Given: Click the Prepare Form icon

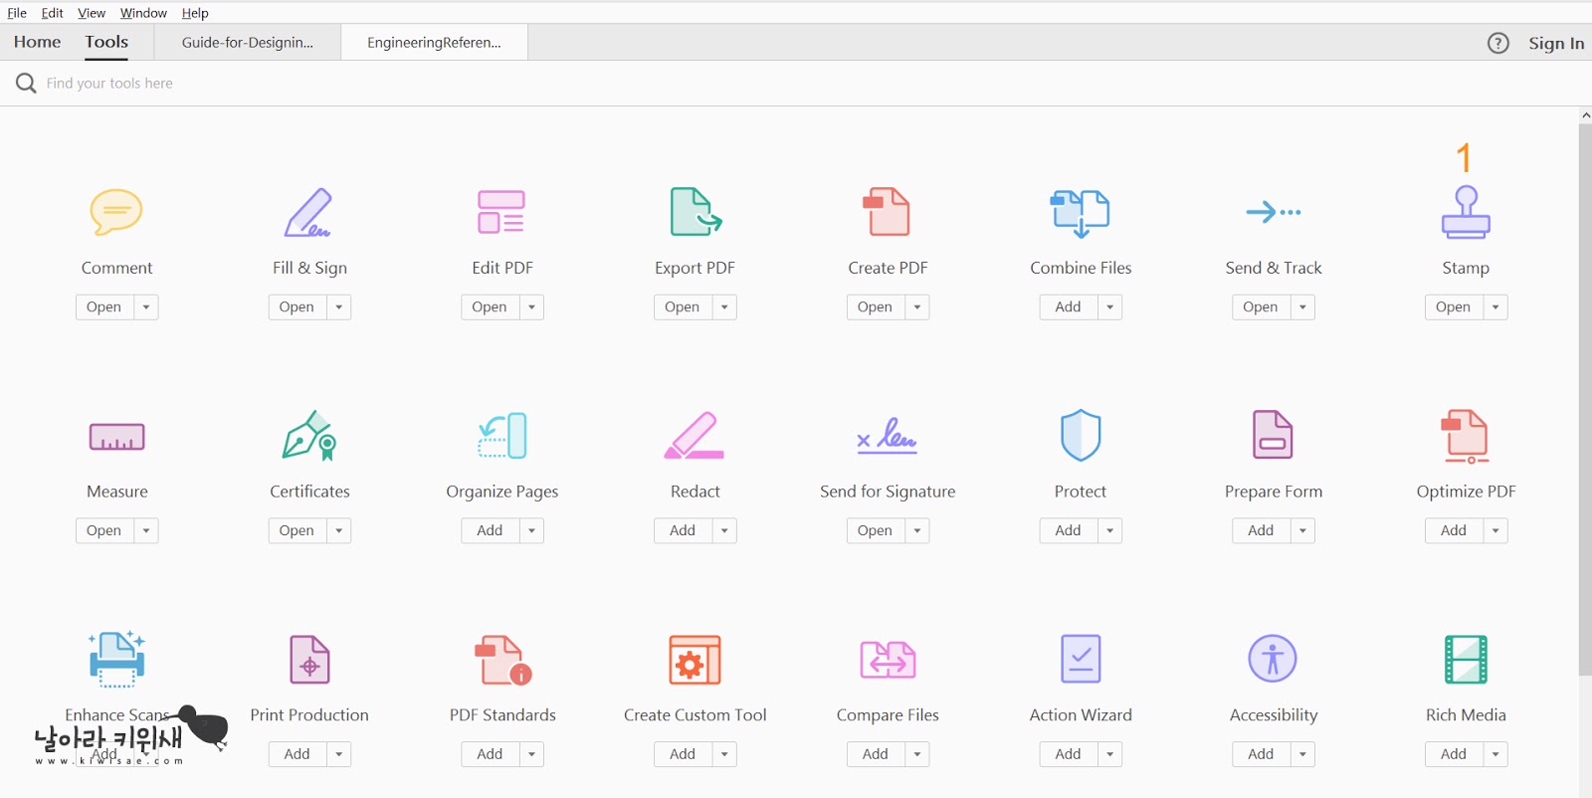Looking at the screenshot, I should (x=1273, y=435).
